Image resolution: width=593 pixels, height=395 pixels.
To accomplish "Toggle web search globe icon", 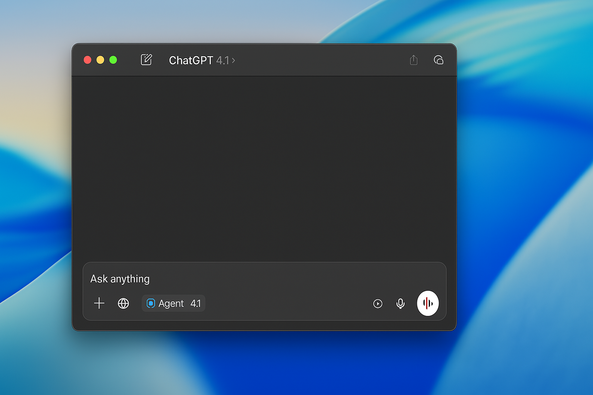I will [x=124, y=304].
